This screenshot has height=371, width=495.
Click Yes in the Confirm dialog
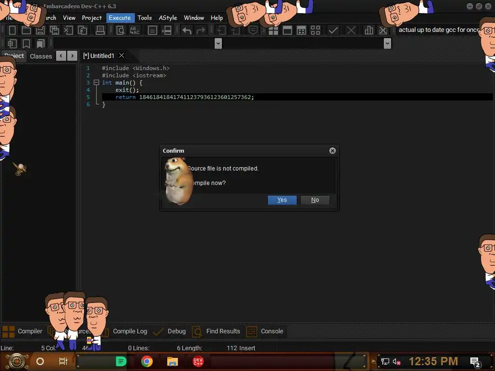282,200
